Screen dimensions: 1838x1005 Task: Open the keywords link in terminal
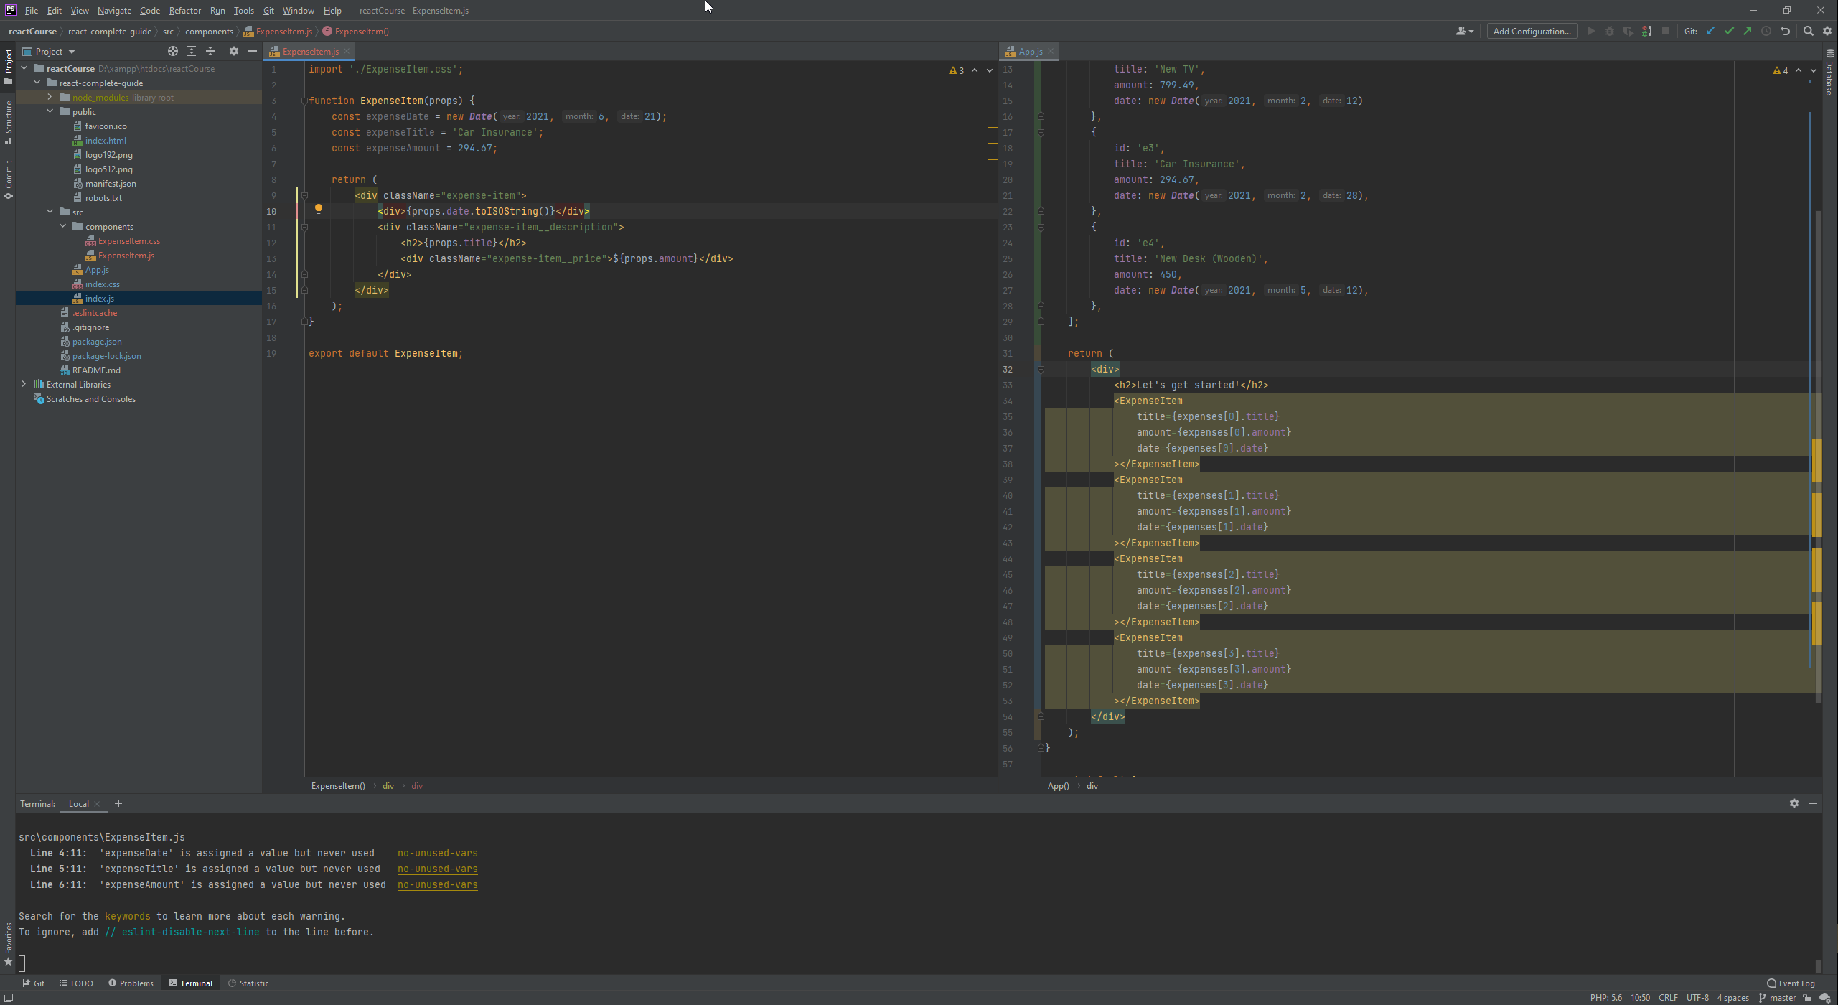[127, 916]
